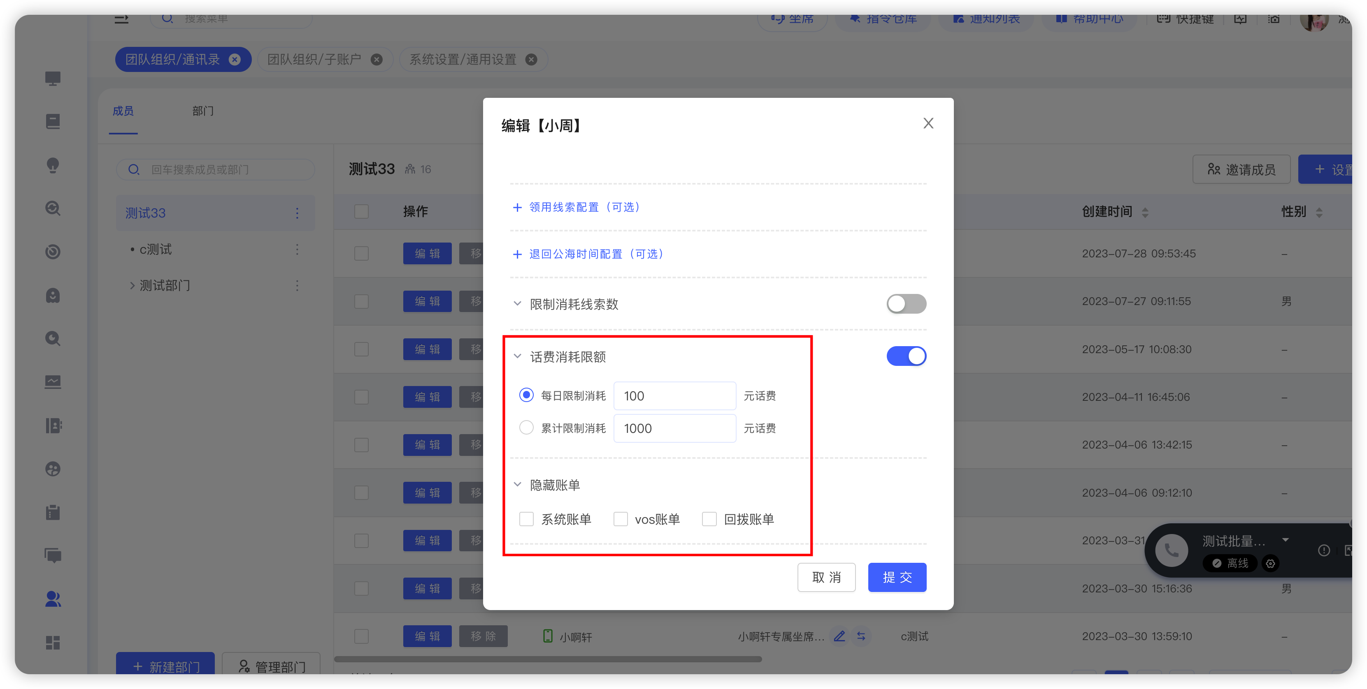The height and width of the screenshot is (689, 1367).
Task: Click the pencil icon beside 小啊轩专属坐席
Action: click(x=839, y=636)
